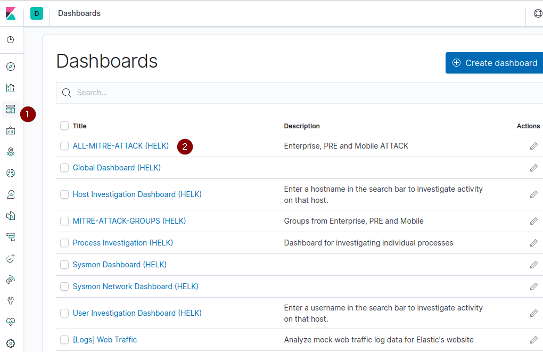This screenshot has height=352, width=543.
Task: Check [Logs] Web Traffic row checkbox
Action: (64, 340)
